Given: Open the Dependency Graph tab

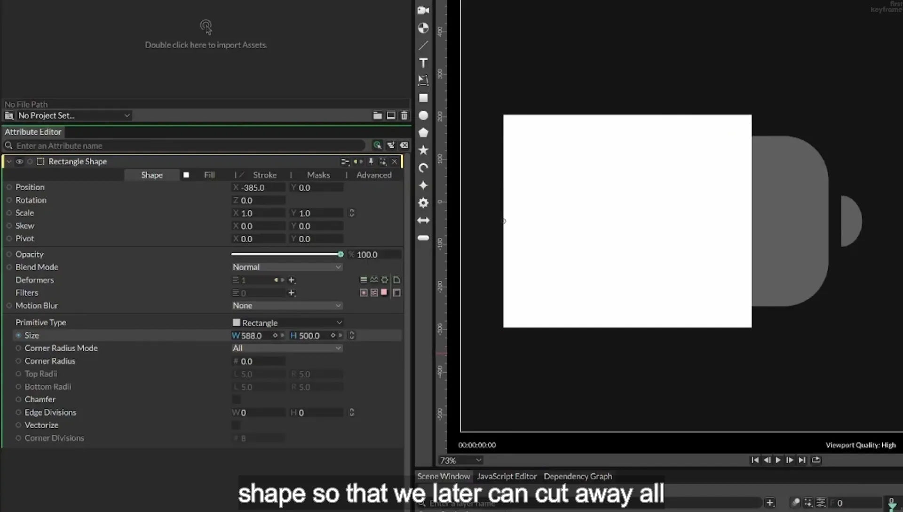Looking at the screenshot, I should click(x=578, y=476).
